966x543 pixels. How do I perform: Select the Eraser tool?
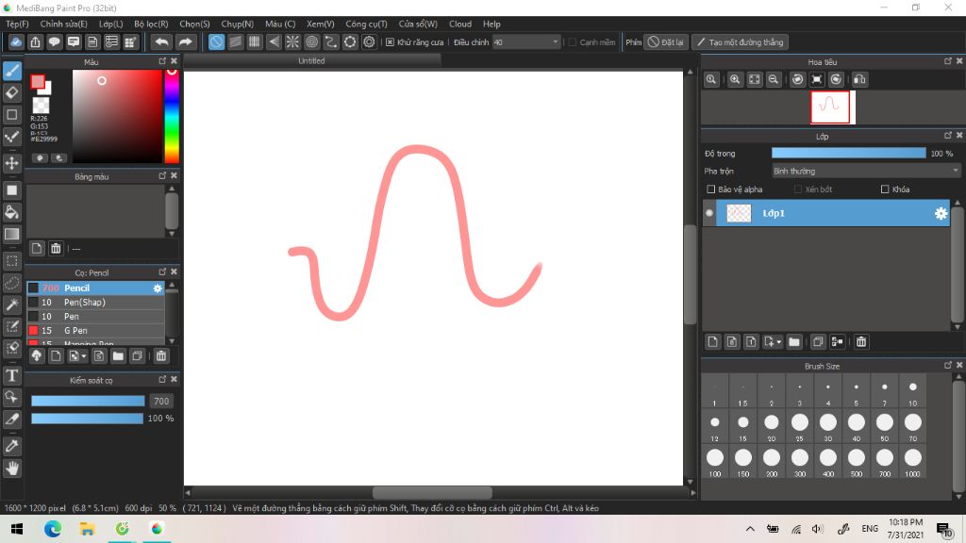tap(11, 93)
